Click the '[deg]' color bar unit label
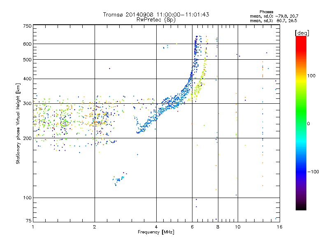The image size is (329, 247). click(x=302, y=33)
